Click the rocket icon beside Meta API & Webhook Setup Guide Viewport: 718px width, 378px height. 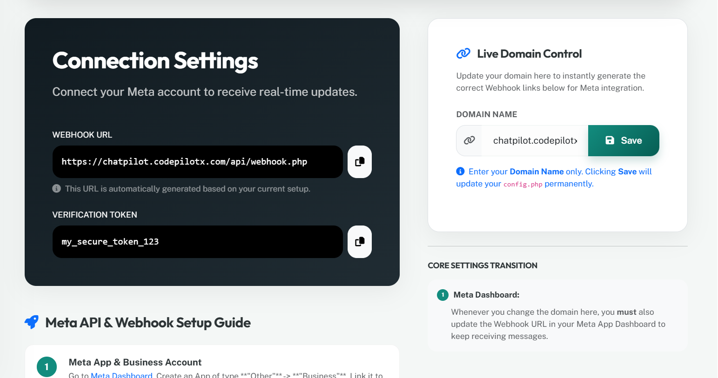coord(32,322)
